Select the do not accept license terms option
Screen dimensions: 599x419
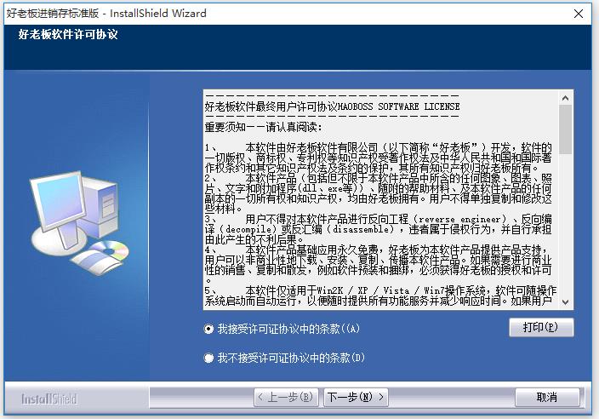208,358
